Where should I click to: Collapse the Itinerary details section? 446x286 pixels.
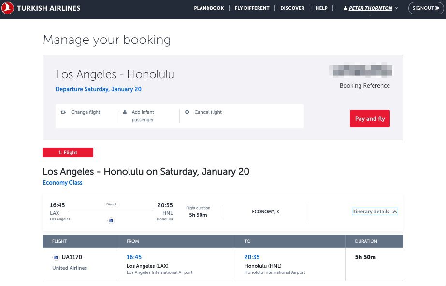tap(375, 211)
